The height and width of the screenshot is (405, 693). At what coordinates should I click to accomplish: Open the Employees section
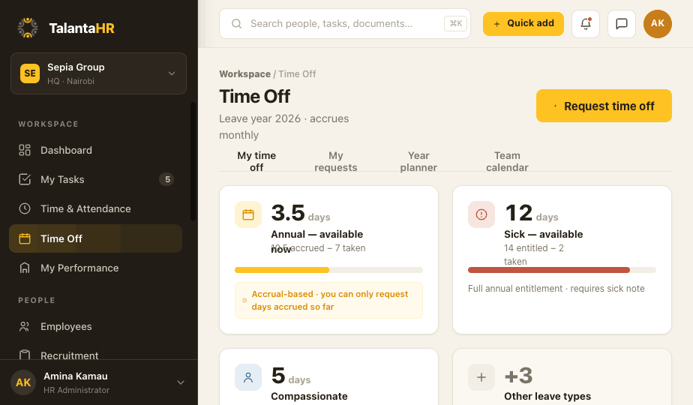click(95, 326)
